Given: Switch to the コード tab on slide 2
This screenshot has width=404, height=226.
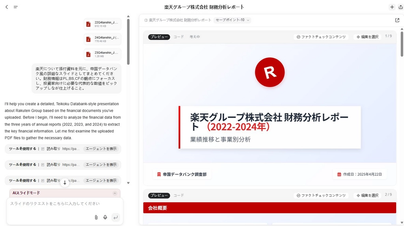Looking at the screenshot, I should (x=179, y=195).
